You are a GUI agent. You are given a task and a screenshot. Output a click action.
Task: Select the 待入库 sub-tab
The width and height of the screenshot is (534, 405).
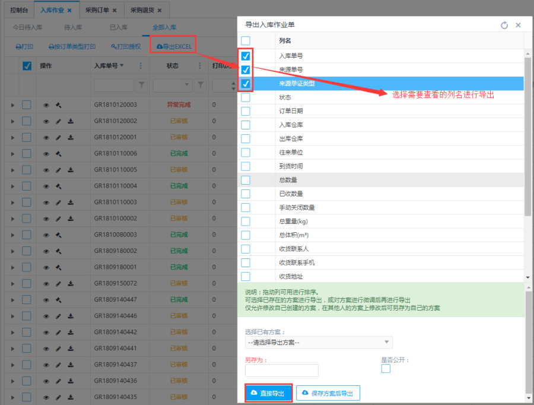72,27
